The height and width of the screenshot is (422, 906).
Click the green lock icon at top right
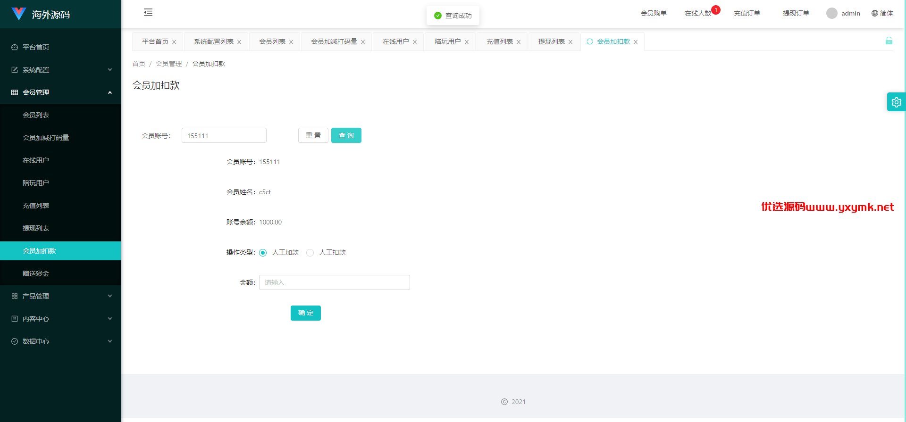coord(889,41)
